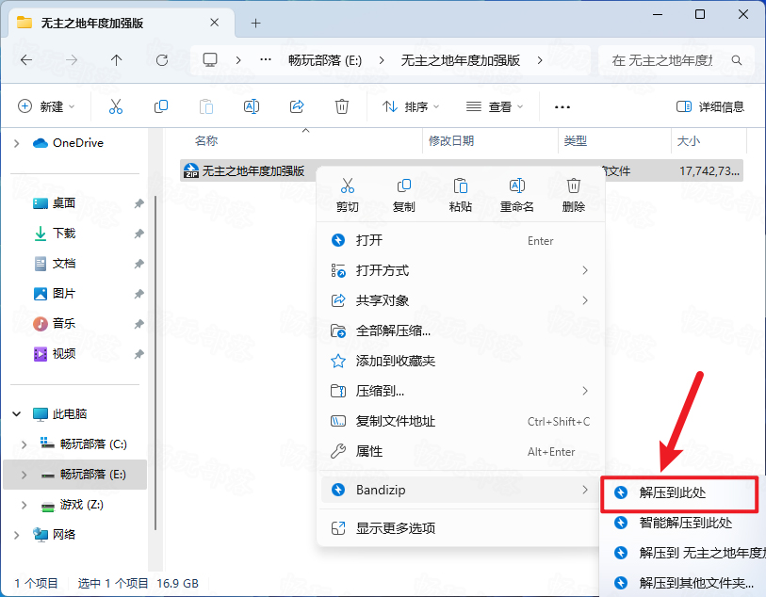
Task: Close the 无主之地年度加强版 tab
Action: tap(214, 23)
